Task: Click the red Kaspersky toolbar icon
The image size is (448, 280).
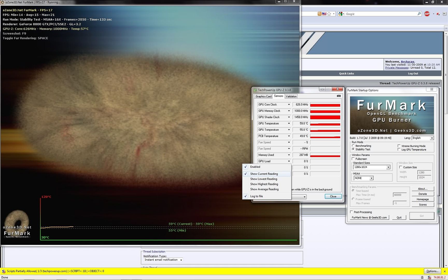Action: [x=438, y=14]
